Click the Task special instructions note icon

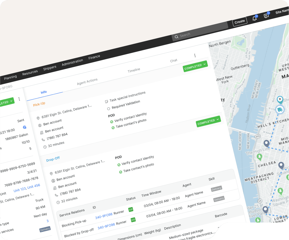[106, 102]
